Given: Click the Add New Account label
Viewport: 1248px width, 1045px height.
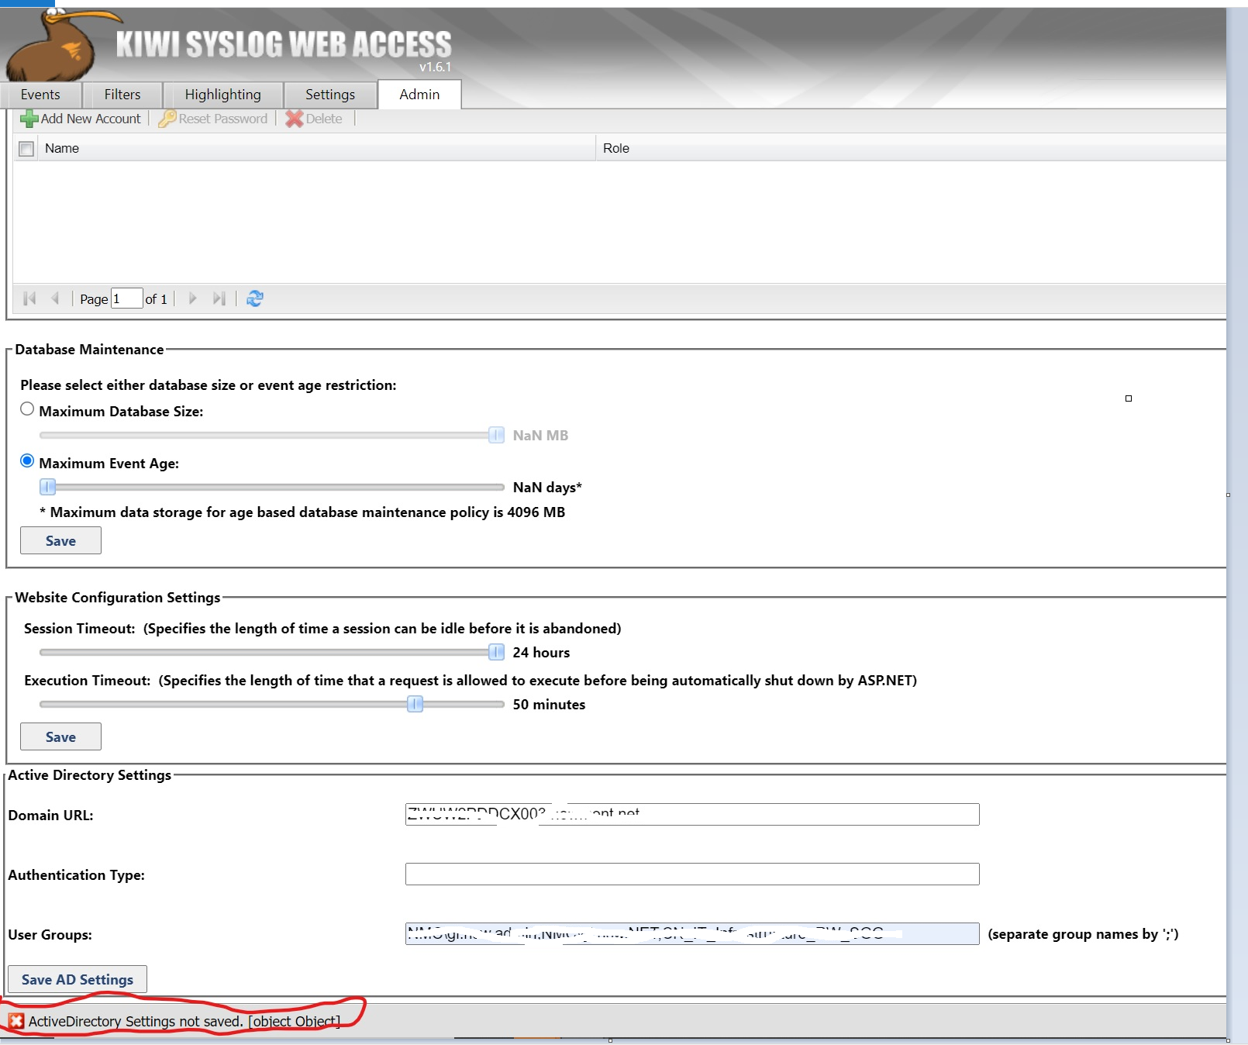Looking at the screenshot, I should coord(91,119).
